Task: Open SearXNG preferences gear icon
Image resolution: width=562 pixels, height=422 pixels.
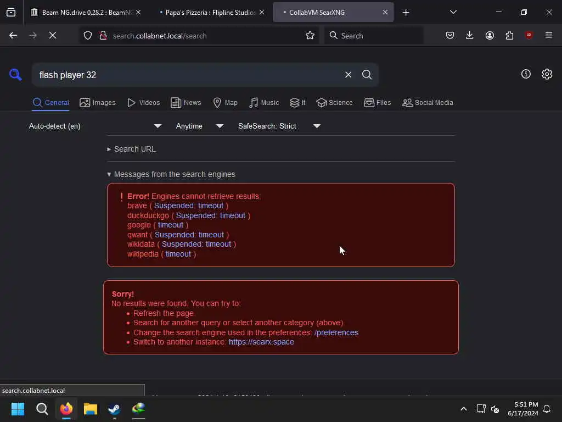Action: click(547, 74)
